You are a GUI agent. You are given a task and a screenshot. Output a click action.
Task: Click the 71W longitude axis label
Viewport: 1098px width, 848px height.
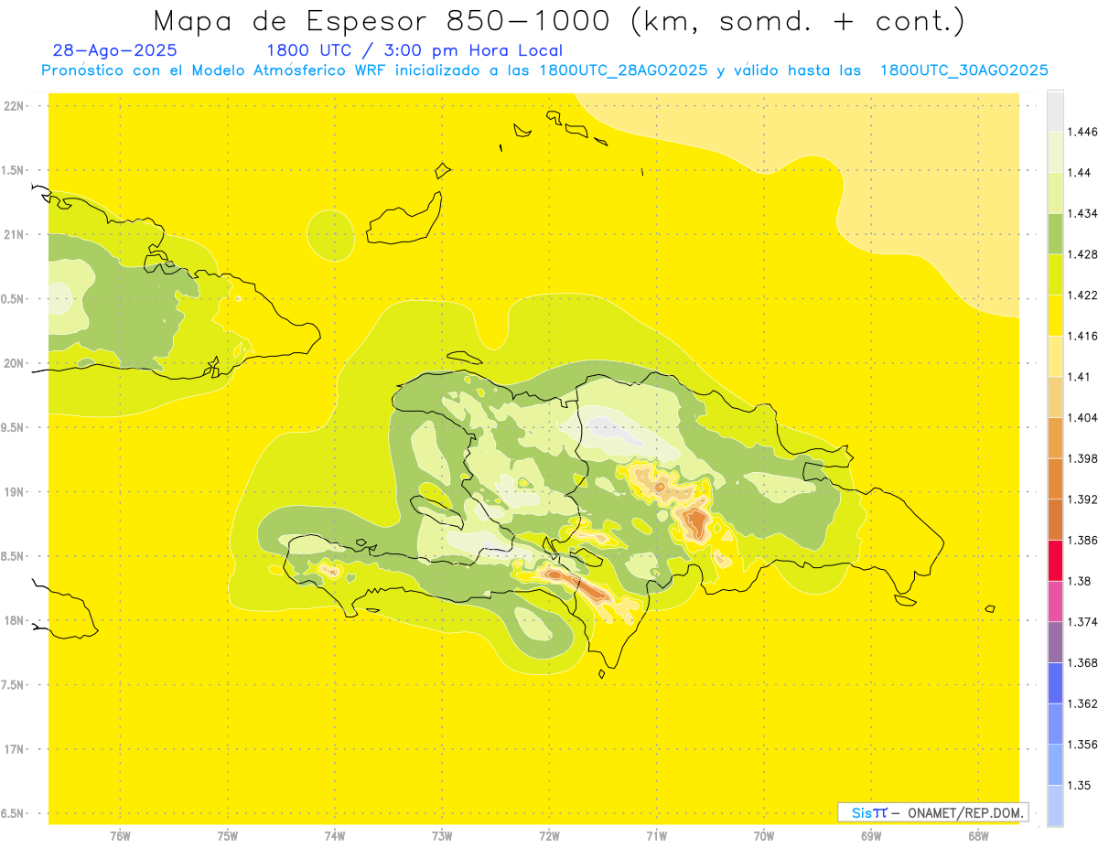[656, 836]
